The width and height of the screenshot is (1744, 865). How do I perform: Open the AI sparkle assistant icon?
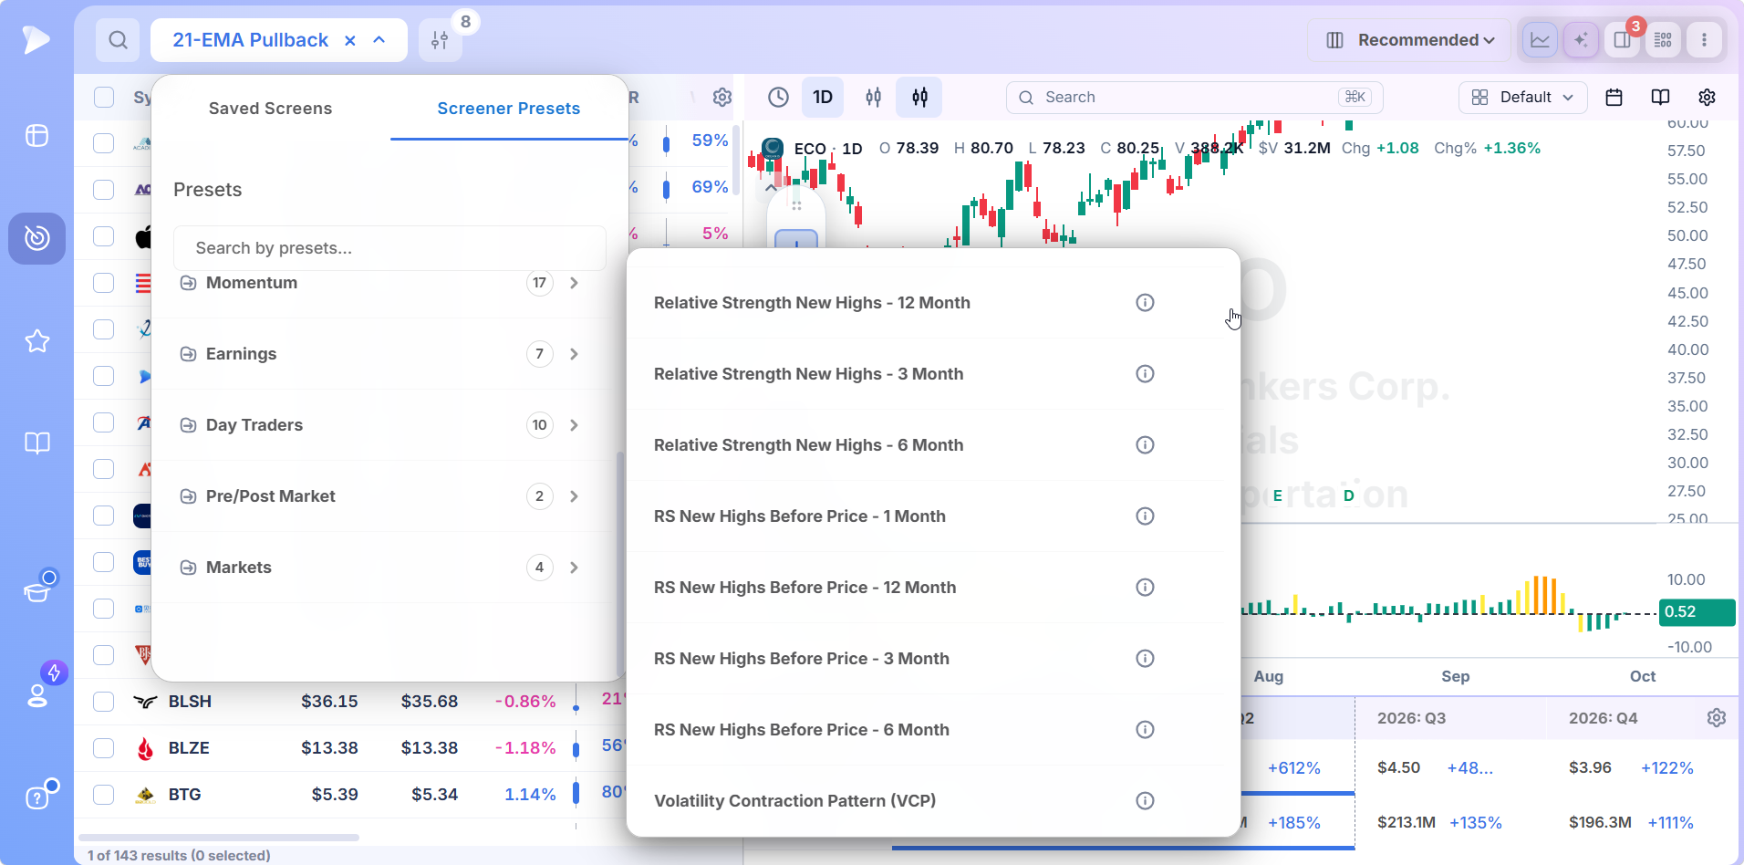[1581, 40]
